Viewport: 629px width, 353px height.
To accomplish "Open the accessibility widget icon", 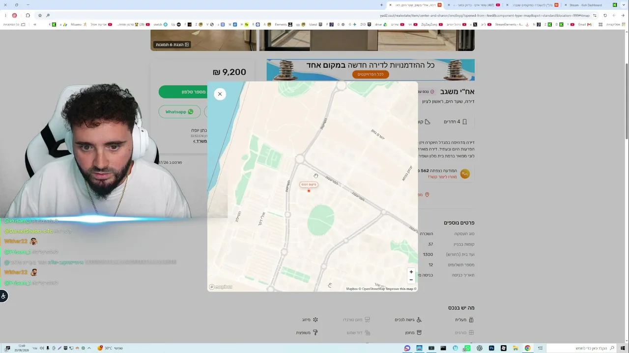I will click(x=3, y=296).
